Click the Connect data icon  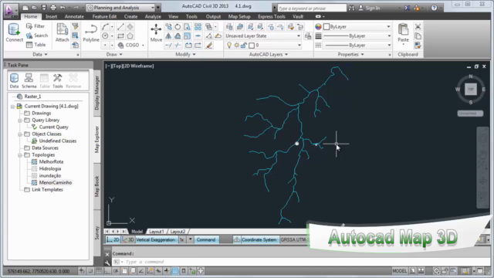[14, 32]
